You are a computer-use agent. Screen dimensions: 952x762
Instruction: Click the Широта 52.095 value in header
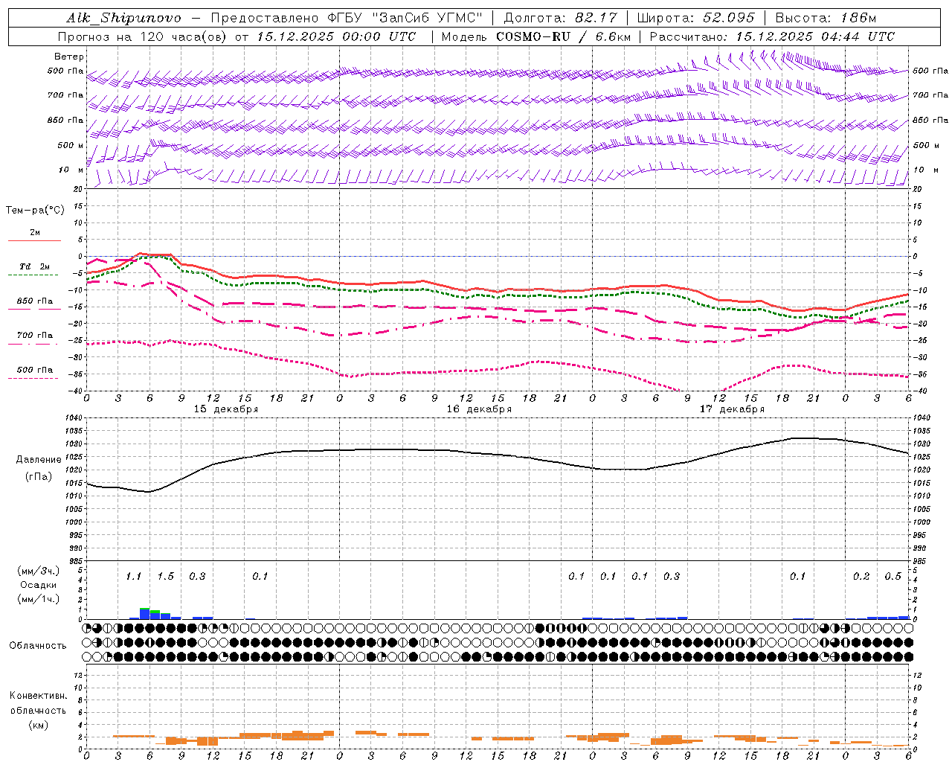pos(728,18)
